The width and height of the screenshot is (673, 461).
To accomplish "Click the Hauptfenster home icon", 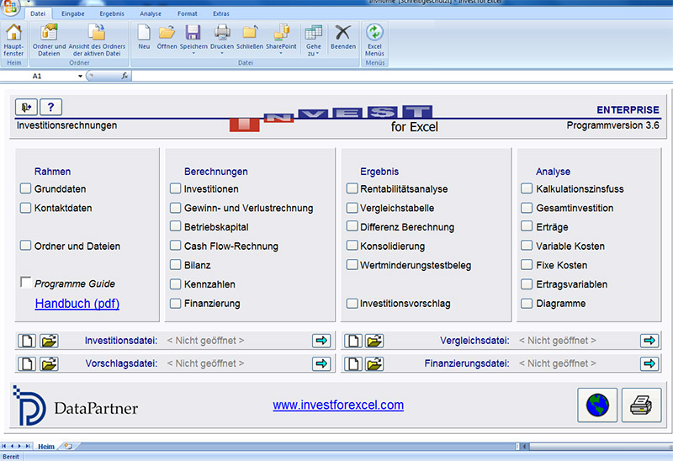I will 14,34.
